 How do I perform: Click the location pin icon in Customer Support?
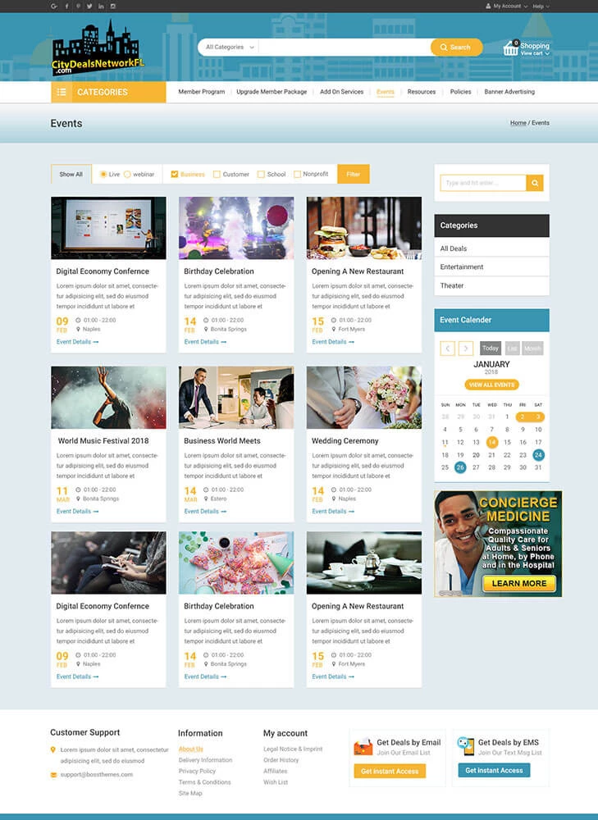click(52, 749)
